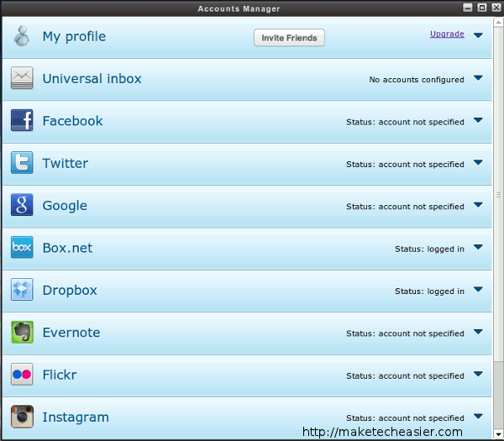Click the Invite Friends button
The image size is (504, 441).
289,38
